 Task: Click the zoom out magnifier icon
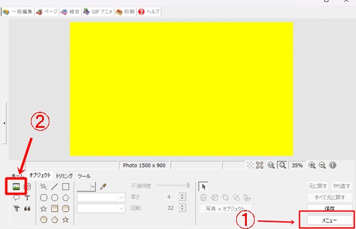(x=322, y=165)
